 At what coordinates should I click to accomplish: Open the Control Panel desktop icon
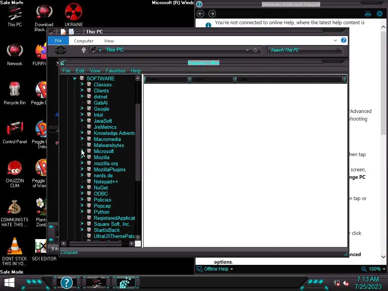tap(15, 132)
